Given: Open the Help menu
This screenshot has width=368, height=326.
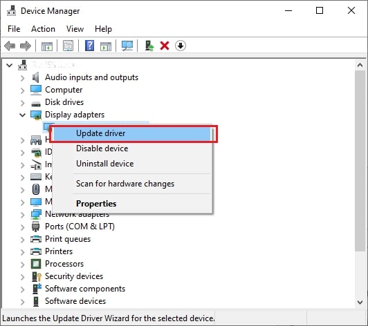Looking at the screenshot, I should (x=103, y=29).
